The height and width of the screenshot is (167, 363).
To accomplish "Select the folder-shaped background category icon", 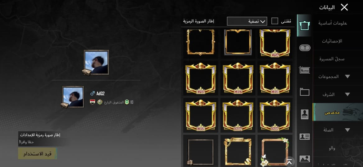I will point(305,92).
